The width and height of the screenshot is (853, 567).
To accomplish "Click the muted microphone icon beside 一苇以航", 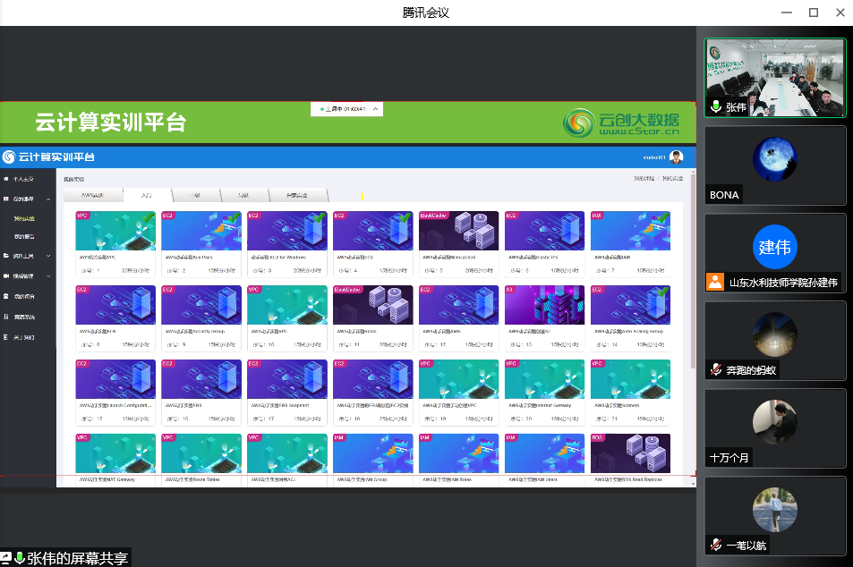I will click(x=715, y=545).
